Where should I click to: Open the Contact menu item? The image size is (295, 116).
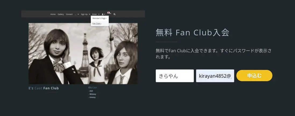(x=69, y=14)
